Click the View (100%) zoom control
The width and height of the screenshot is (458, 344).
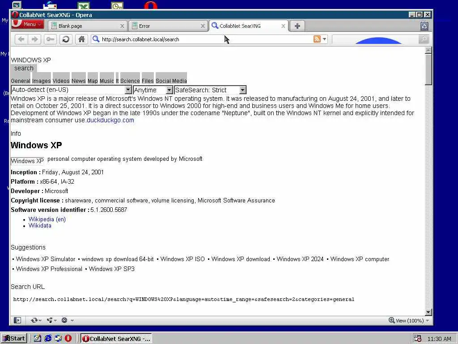coord(409,321)
